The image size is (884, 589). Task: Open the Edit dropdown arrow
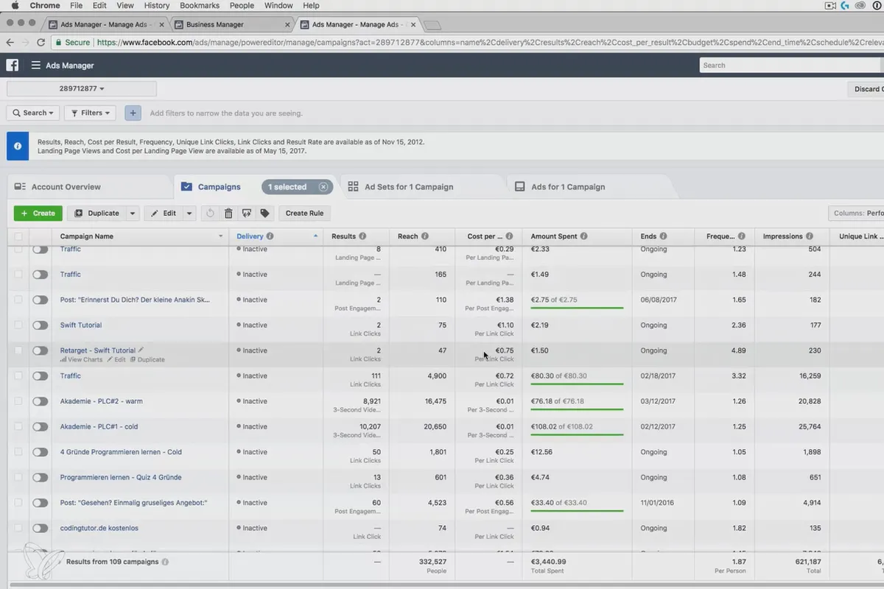(x=189, y=214)
